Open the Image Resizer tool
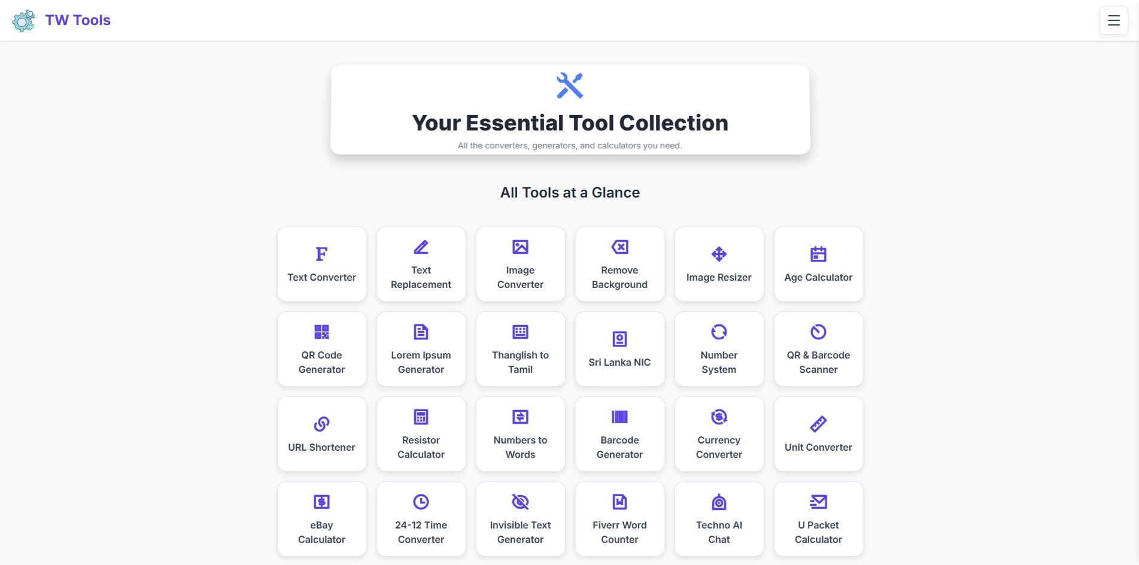 tap(719, 264)
